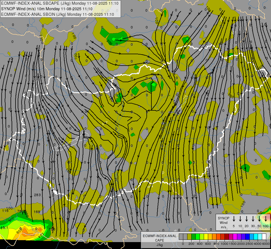Click the 20 m/s wind arrow in legend
The height and width of the screenshot is (249, 271).
click(x=247, y=219)
